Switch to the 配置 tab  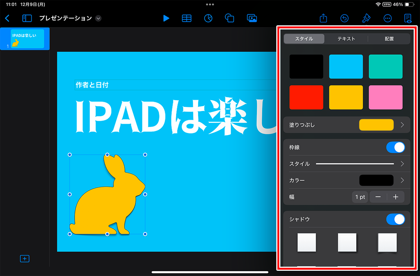(x=389, y=39)
